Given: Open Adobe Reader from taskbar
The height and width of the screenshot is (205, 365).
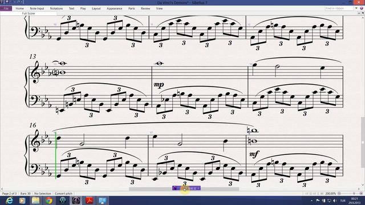Looking at the screenshot, I should [x=89, y=200].
